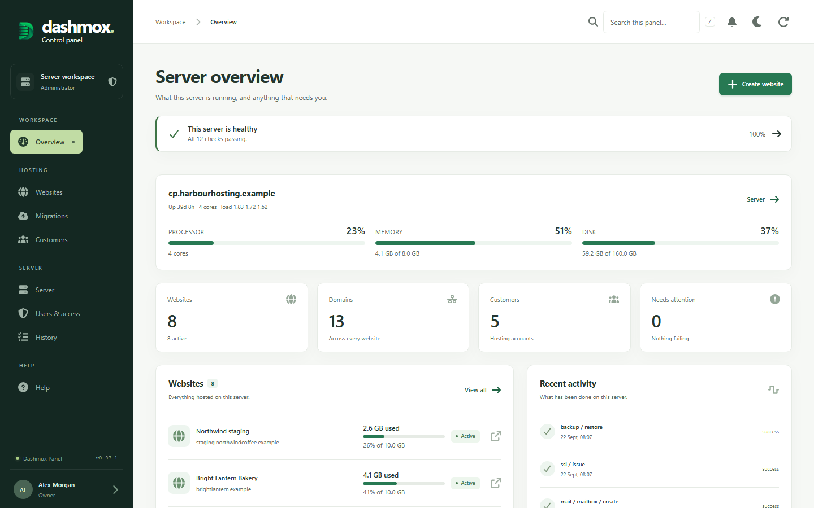Screen dimensions: 814x508
Task: Click the Memory usage bar
Action: point(474,243)
